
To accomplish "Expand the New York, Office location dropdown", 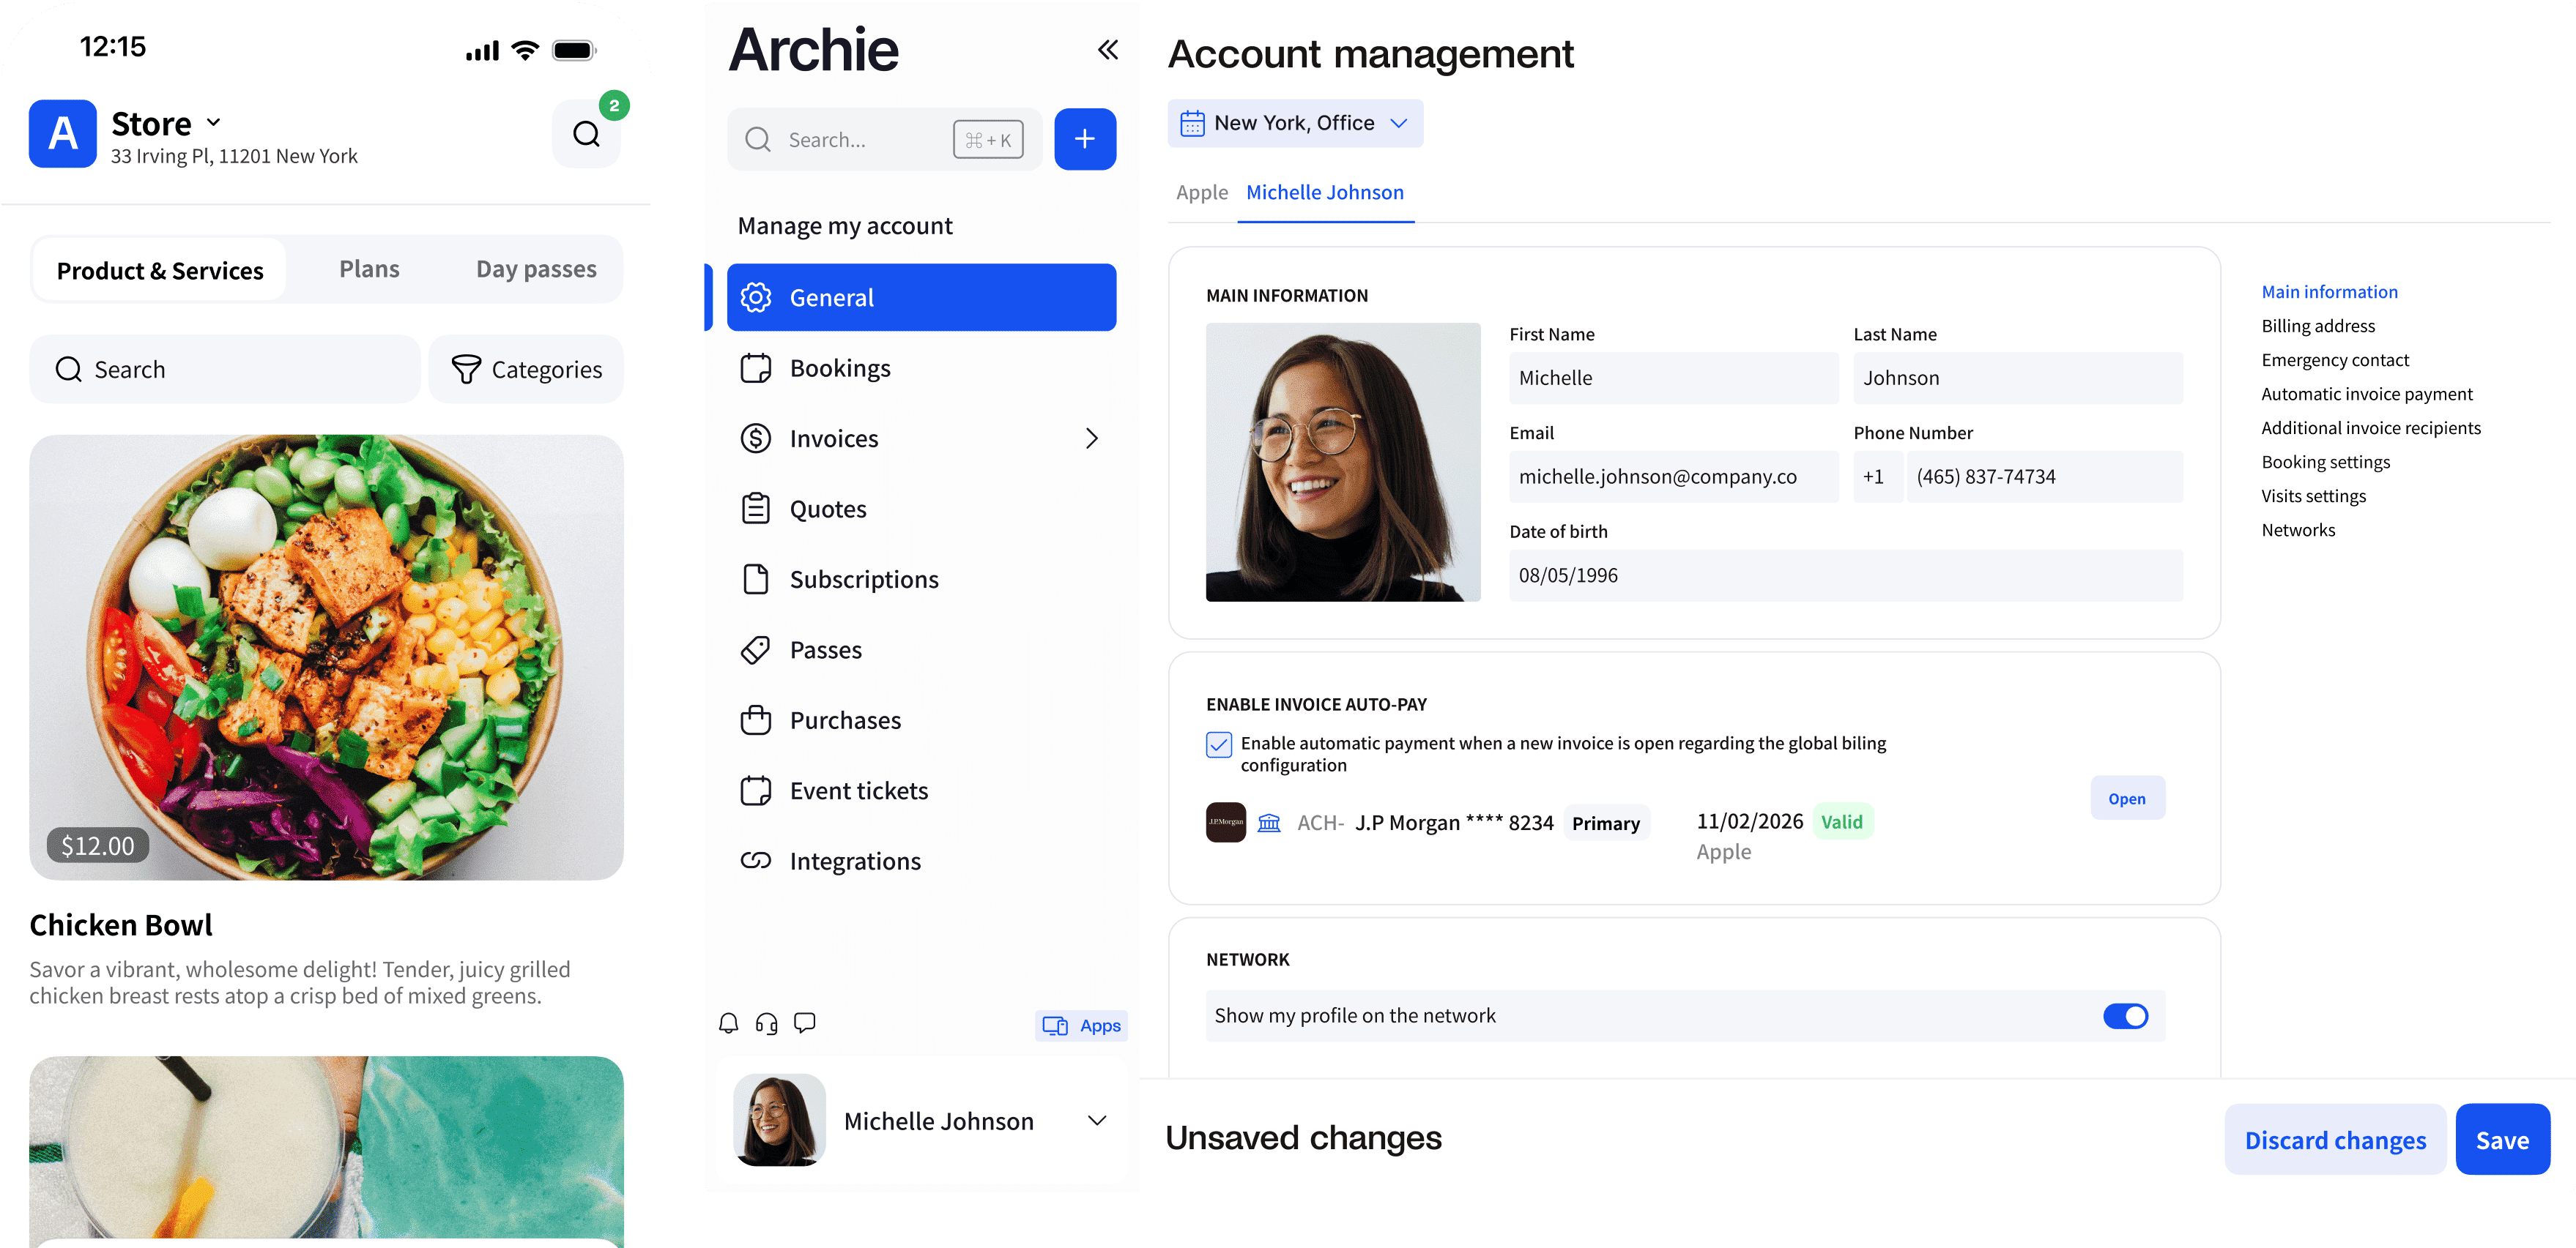I will pos(1295,123).
